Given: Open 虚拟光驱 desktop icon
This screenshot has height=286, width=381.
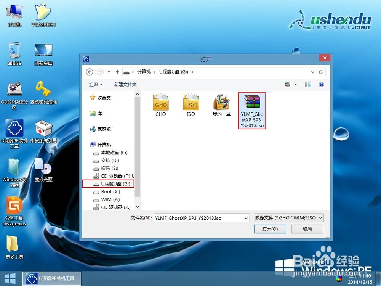Looking at the screenshot, I should point(43,170).
